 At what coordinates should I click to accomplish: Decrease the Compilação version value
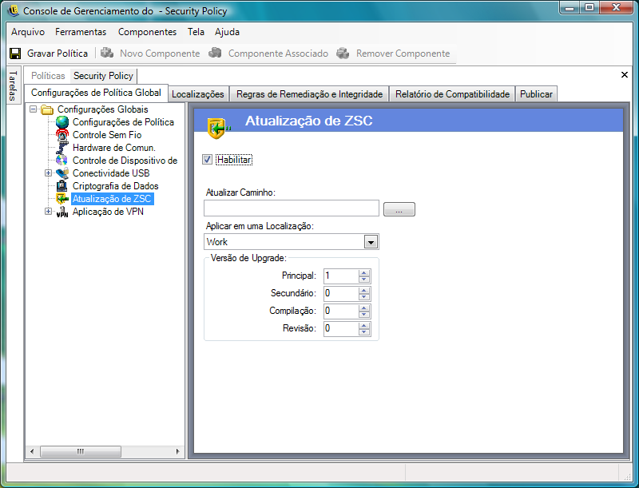(364, 315)
